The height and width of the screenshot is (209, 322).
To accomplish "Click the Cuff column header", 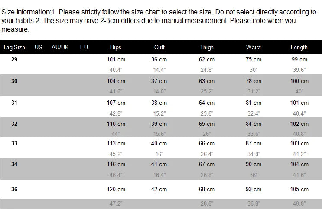I will (159, 48).
